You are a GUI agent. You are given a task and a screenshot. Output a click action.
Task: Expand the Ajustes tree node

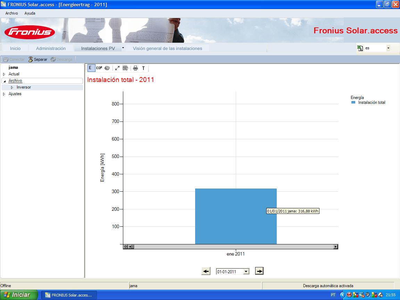[4, 94]
